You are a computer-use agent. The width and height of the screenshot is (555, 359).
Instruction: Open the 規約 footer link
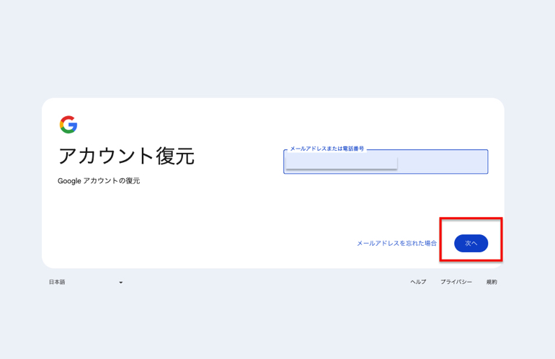point(492,283)
